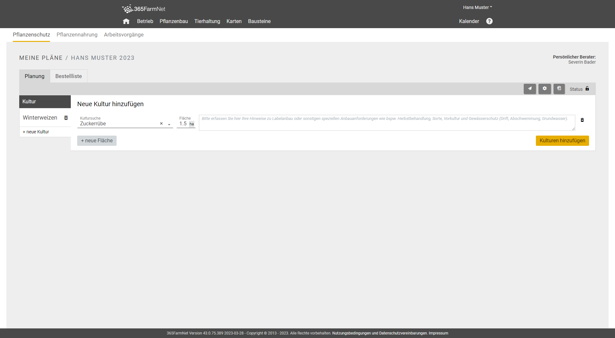This screenshot has height=338, width=615.
Task: Focus the notes text area
Action: tap(387, 123)
